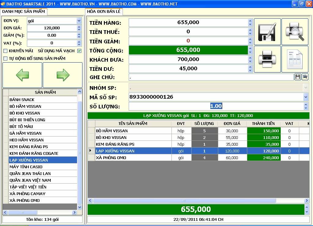
Task: Tick the TỰ ĐỘNG BỔ SUNG SẢN PHẨM checkbox
Action: (5, 58)
